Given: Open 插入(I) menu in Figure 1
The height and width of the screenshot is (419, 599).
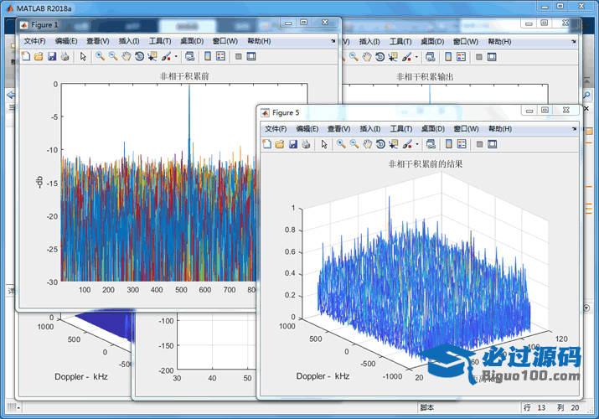Looking at the screenshot, I should pos(129,40).
